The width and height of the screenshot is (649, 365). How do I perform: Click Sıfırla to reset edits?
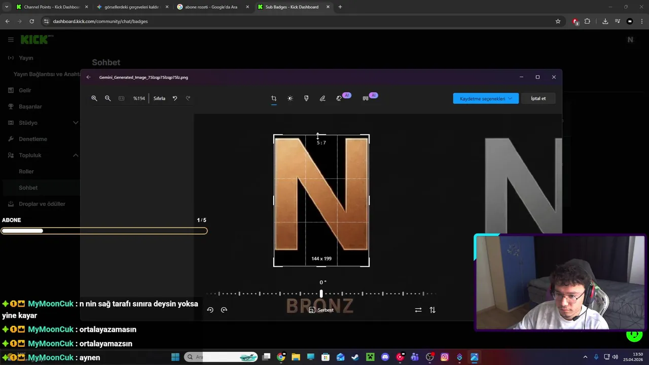click(159, 98)
